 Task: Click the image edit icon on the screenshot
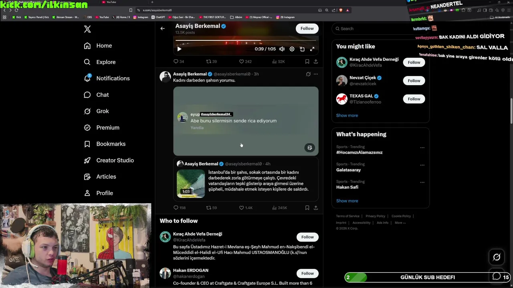pos(310,148)
